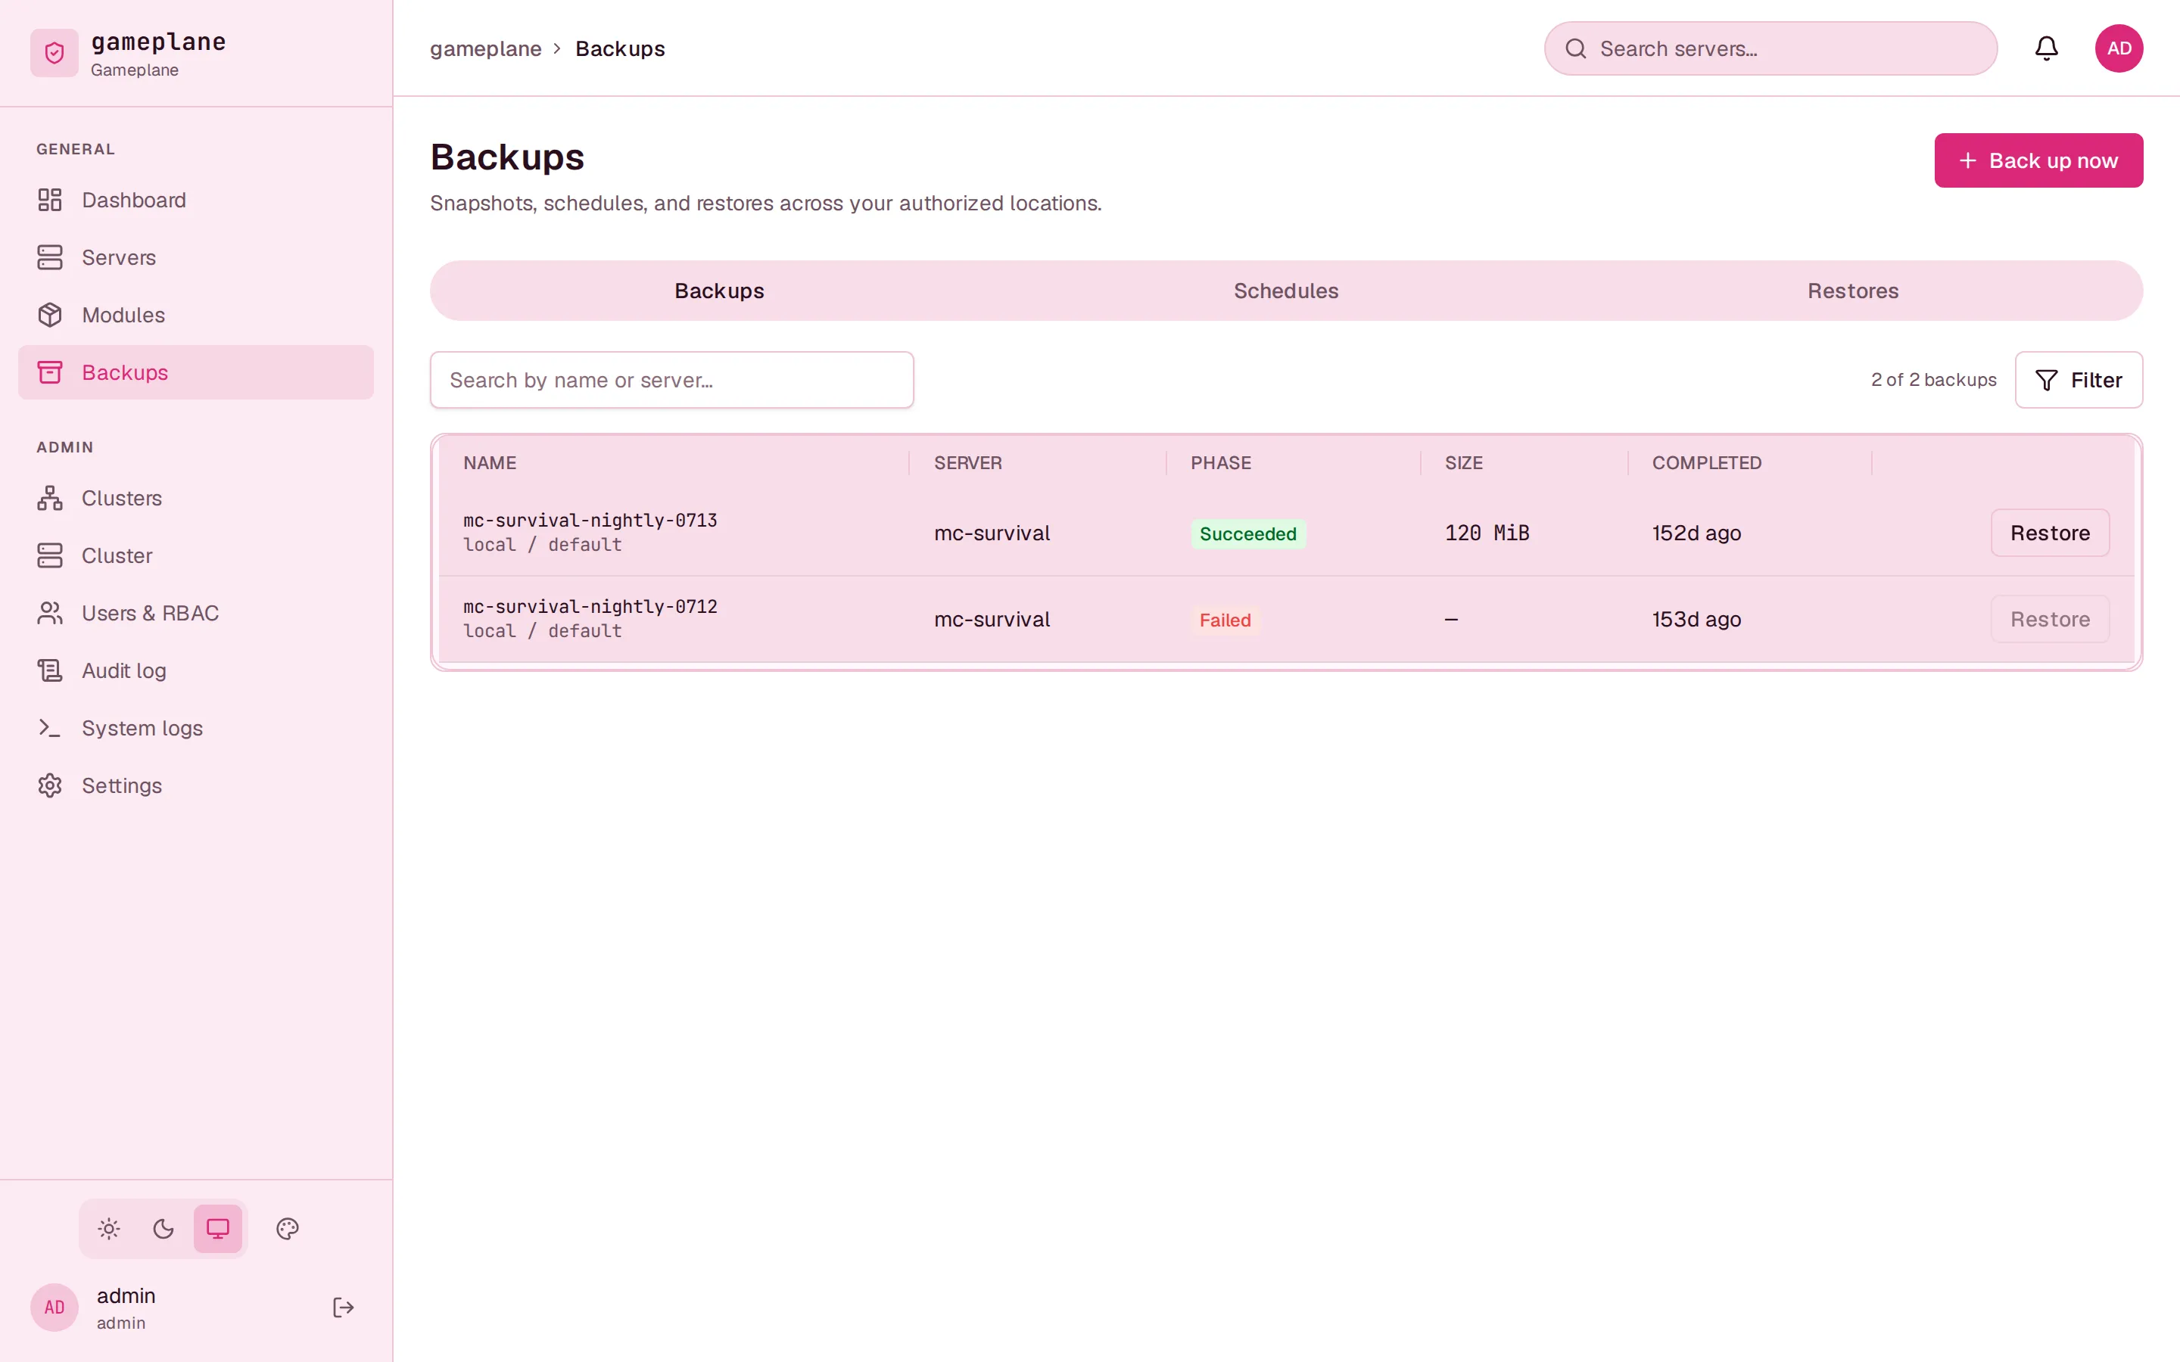The width and height of the screenshot is (2180, 1362).
Task: Open Settings in the sidebar
Action: click(x=195, y=785)
